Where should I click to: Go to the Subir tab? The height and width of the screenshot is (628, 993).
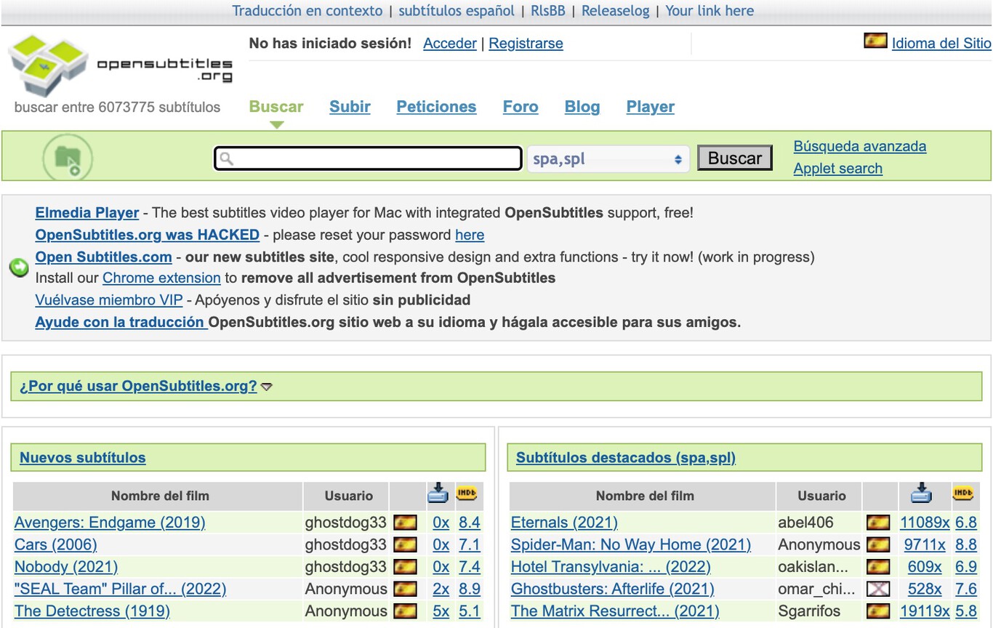coord(350,107)
